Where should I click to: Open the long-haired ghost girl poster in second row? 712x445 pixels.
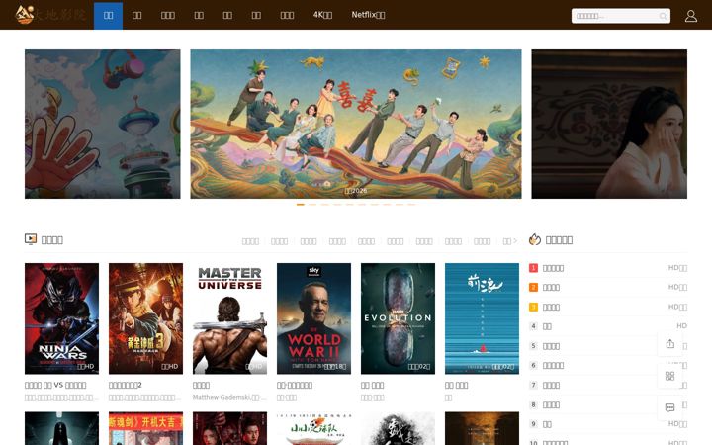[61, 428]
